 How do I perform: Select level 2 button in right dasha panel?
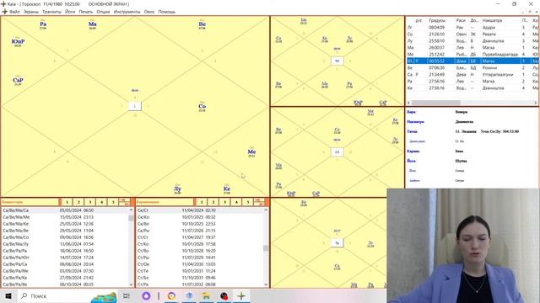213,202
